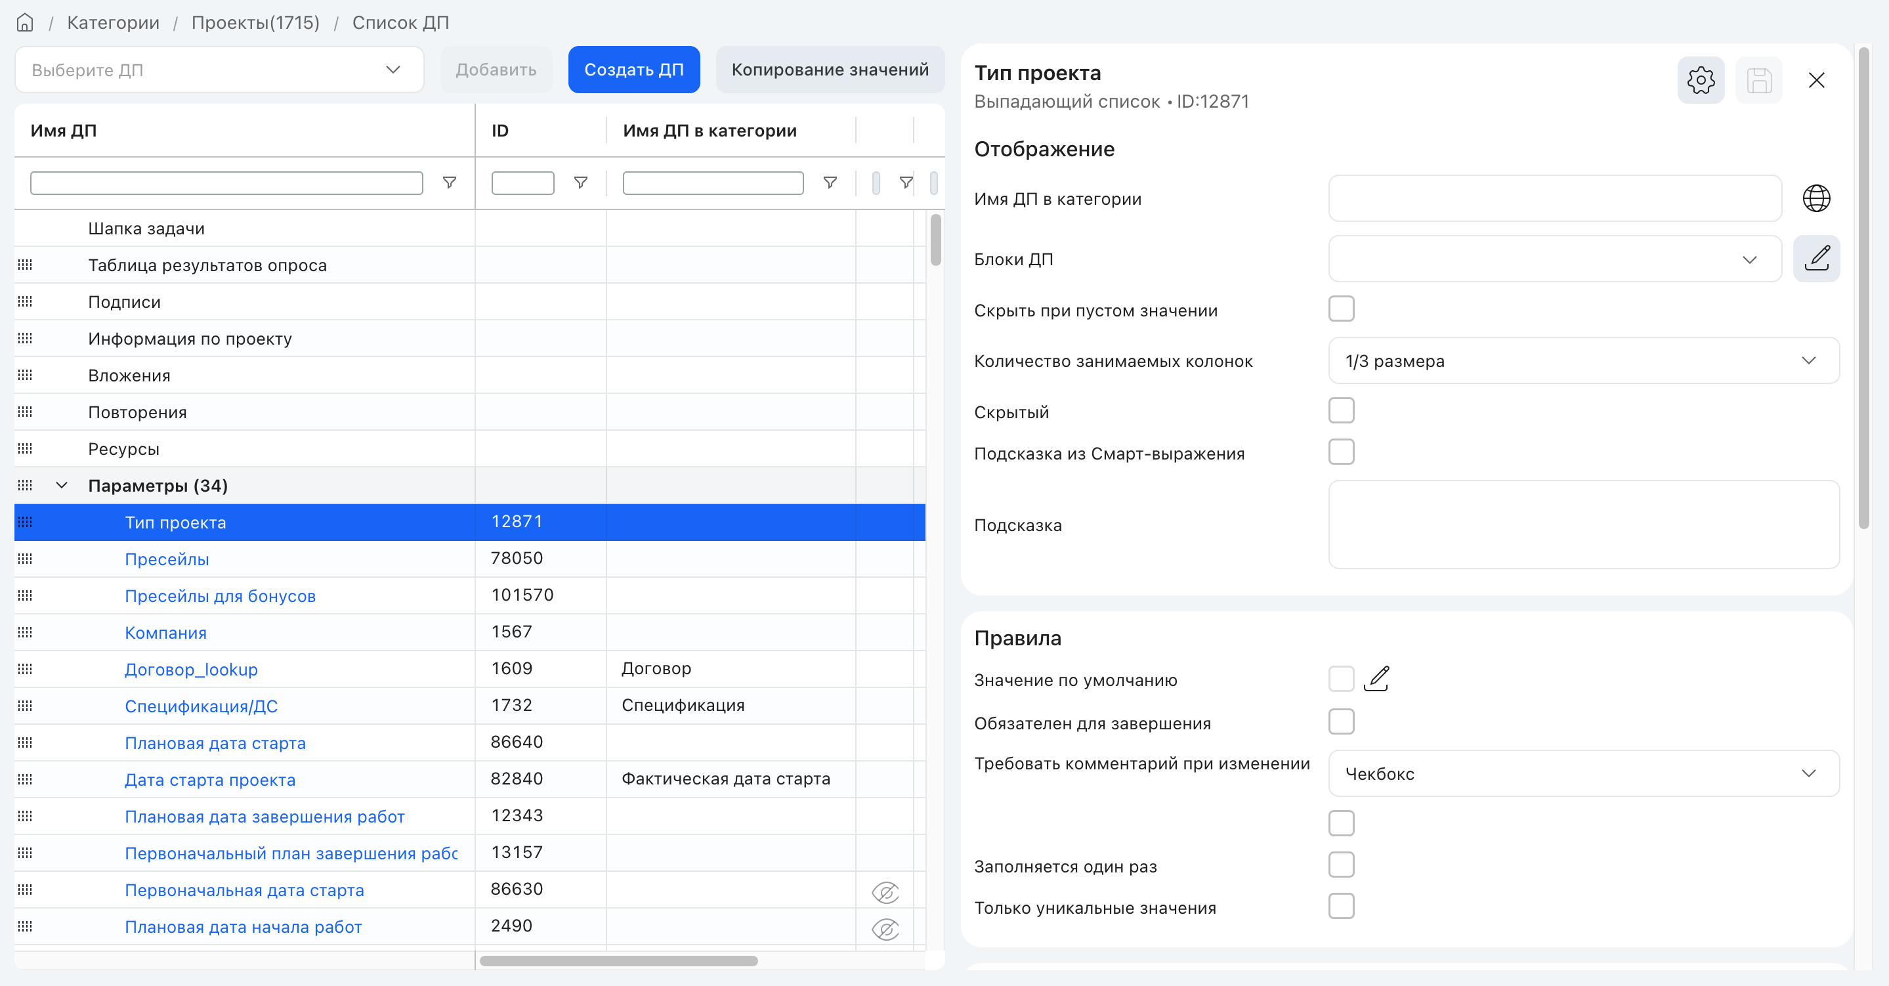This screenshot has width=1889, height=986.
Task: Open Количество занимаемых колонок dropdown
Action: click(x=1584, y=360)
